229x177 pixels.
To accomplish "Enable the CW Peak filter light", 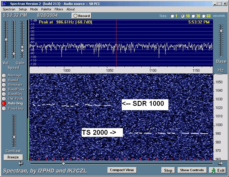I will (4, 99).
